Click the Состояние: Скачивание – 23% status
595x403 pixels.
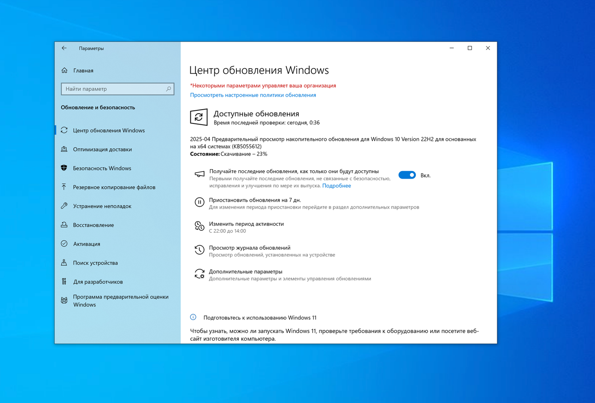tap(228, 154)
